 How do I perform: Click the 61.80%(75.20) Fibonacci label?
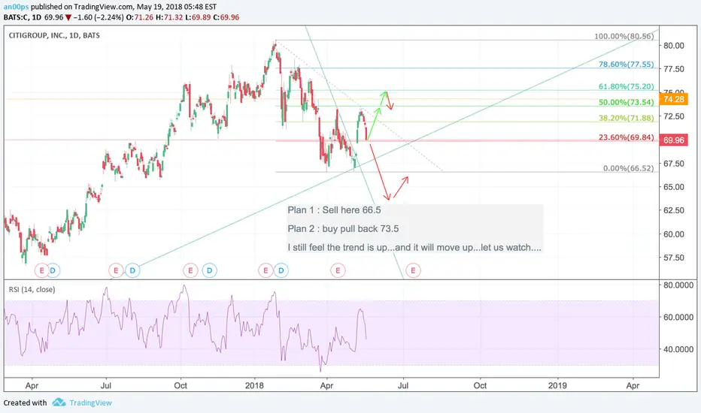pos(627,86)
